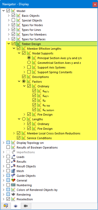Switch to the Display eye tab
This screenshot has height=210, width=98.
[x=16, y=206]
